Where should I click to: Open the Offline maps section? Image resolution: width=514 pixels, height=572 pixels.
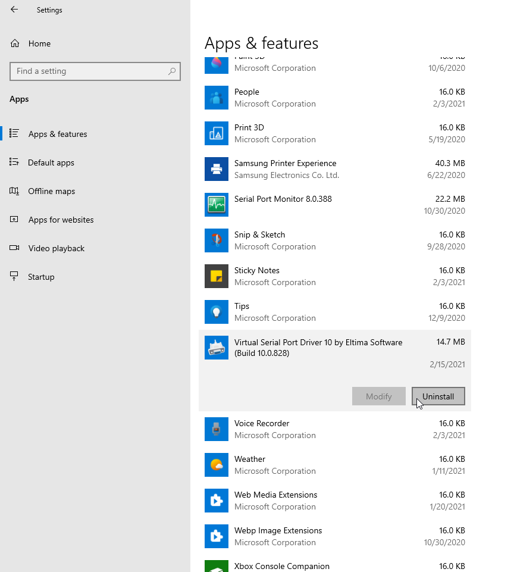point(51,191)
